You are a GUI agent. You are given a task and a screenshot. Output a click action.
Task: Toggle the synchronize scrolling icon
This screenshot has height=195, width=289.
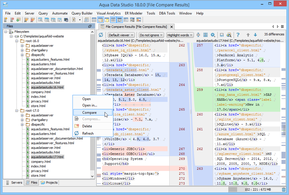[198, 35]
